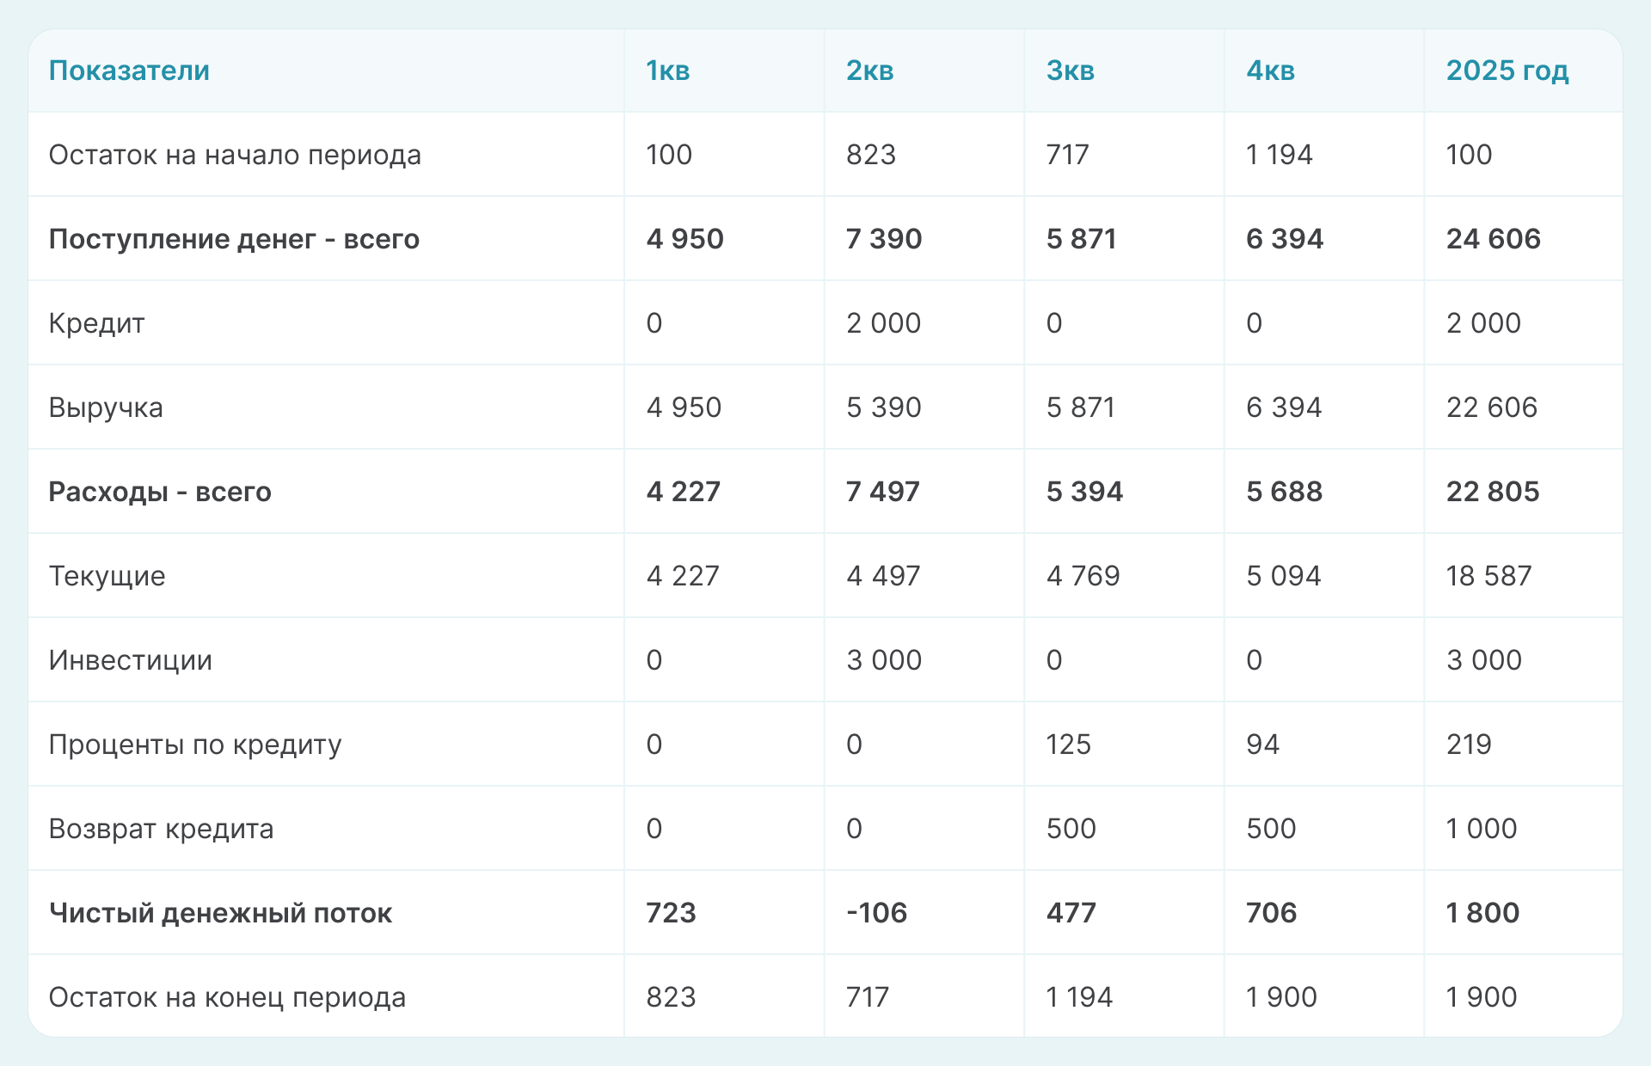Click the 1кв column header
The height and width of the screenshot is (1066, 1651).
(x=668, y=70)
